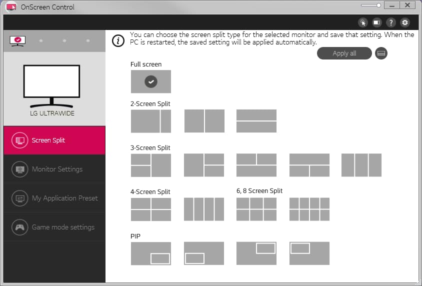Open help via the question mark icon
This screenshot has height=286, width=422.
pos(391,22)
